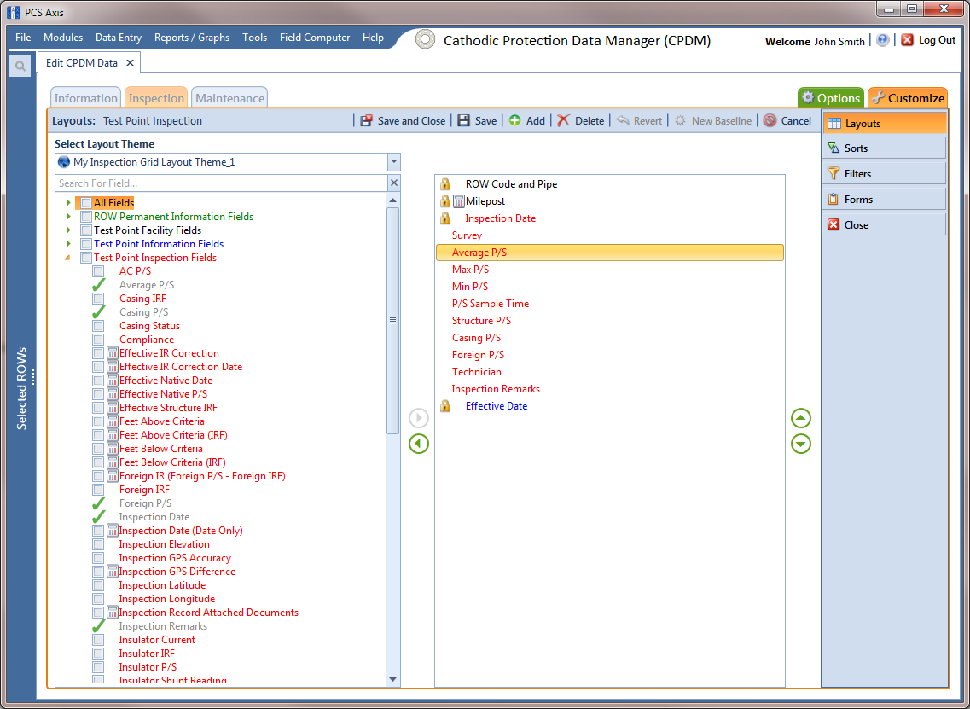Open the Layouts panel button
This screenshot has width=970, height=709.
(x=884, y=123)
